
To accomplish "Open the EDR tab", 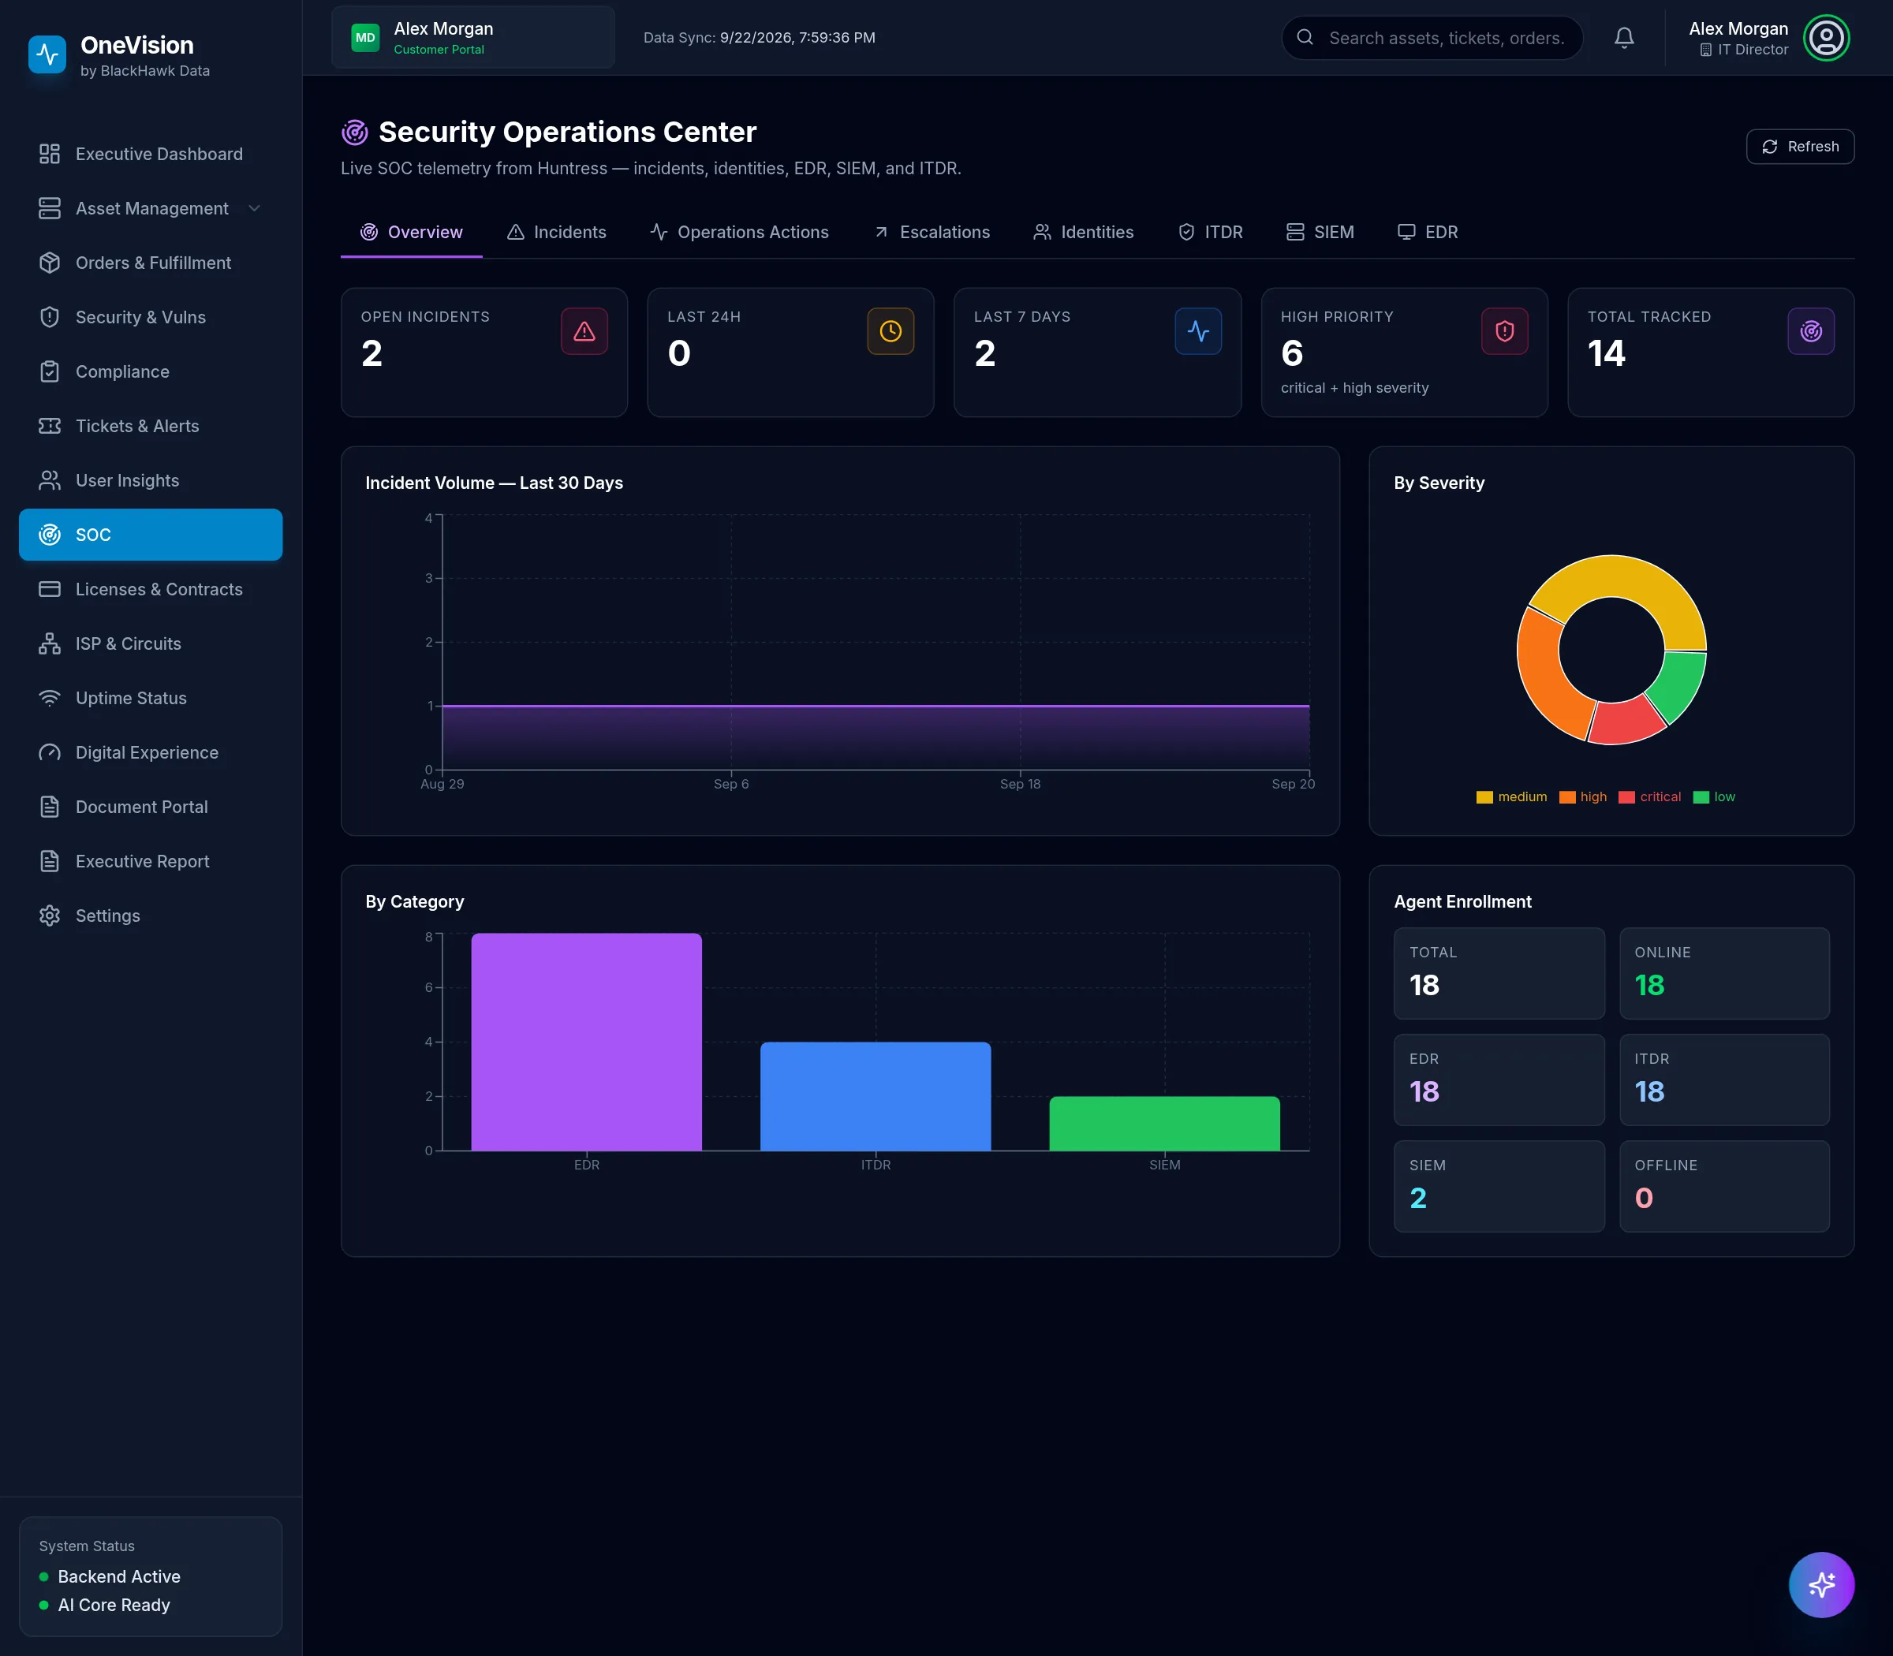I will [1427, 232].
